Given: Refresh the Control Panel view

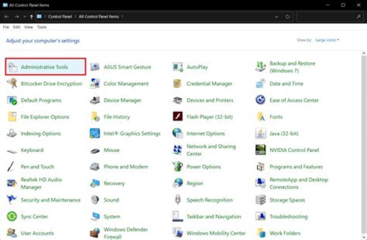Looking at the screenshot, I should [287, 17].
